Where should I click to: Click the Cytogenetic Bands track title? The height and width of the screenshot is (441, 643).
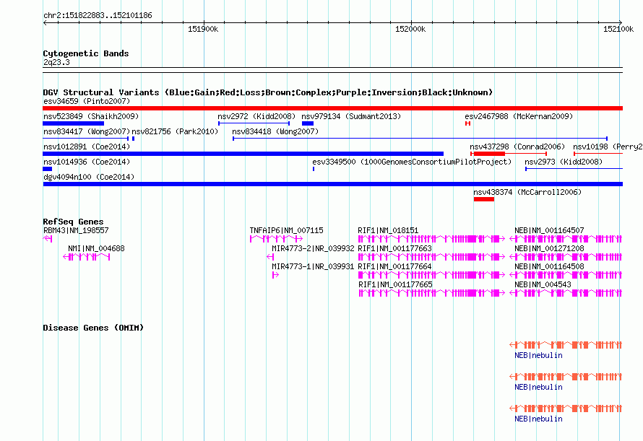(86, 53)
